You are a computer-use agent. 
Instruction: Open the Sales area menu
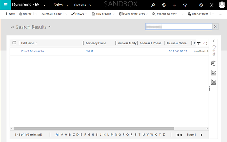(x=61, y=5)
